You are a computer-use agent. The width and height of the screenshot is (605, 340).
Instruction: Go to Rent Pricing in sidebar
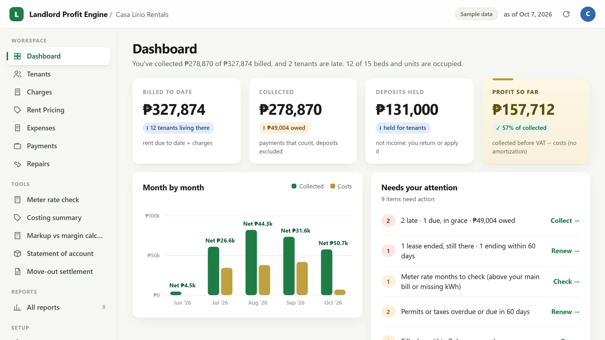pyautogui.click(x=58, y=110)
